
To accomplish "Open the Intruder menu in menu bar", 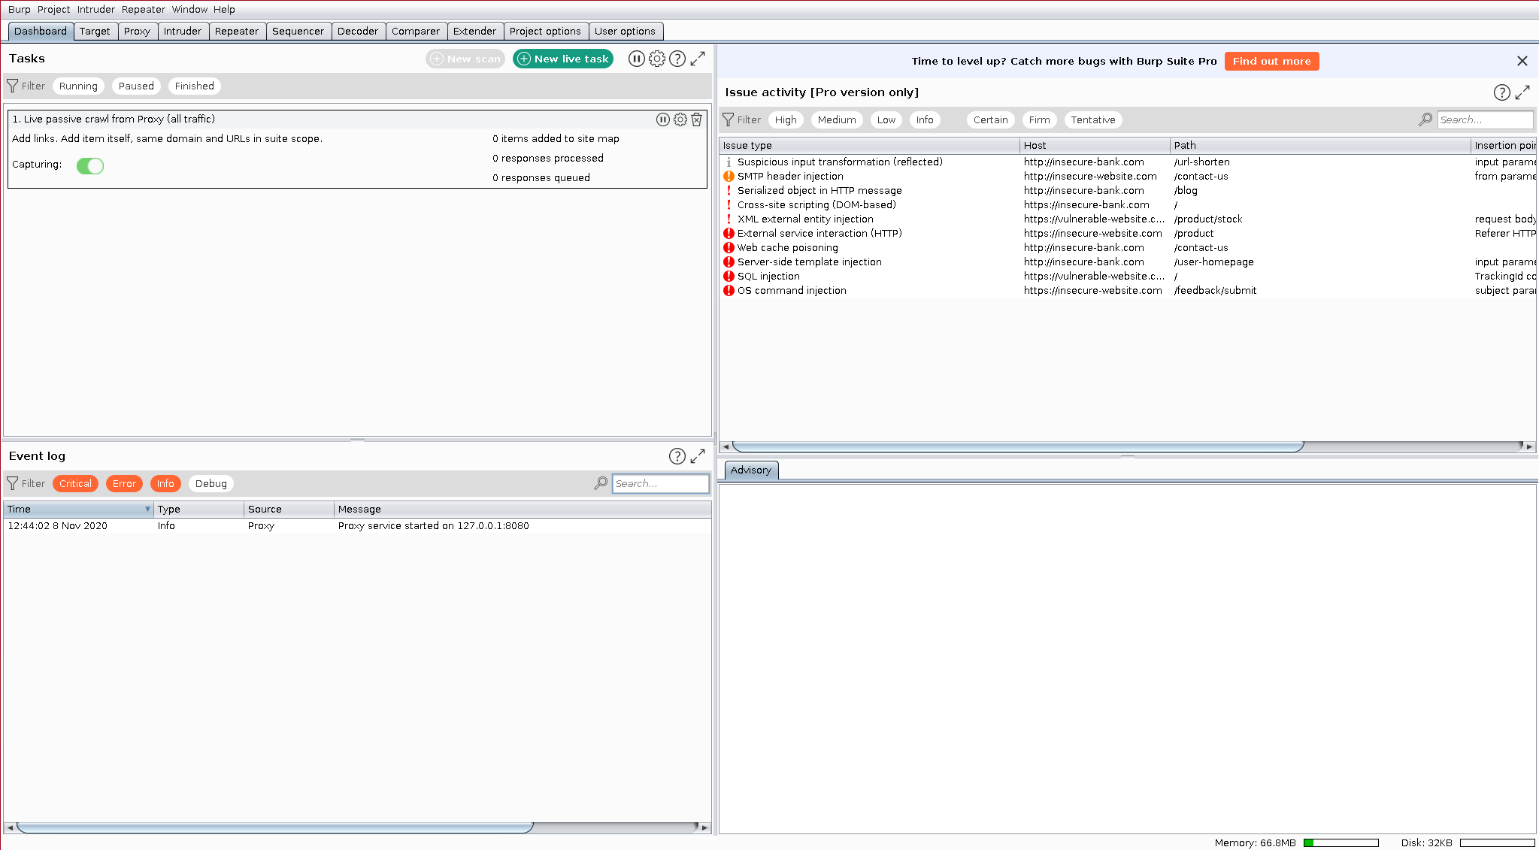I will coord(96,10).
